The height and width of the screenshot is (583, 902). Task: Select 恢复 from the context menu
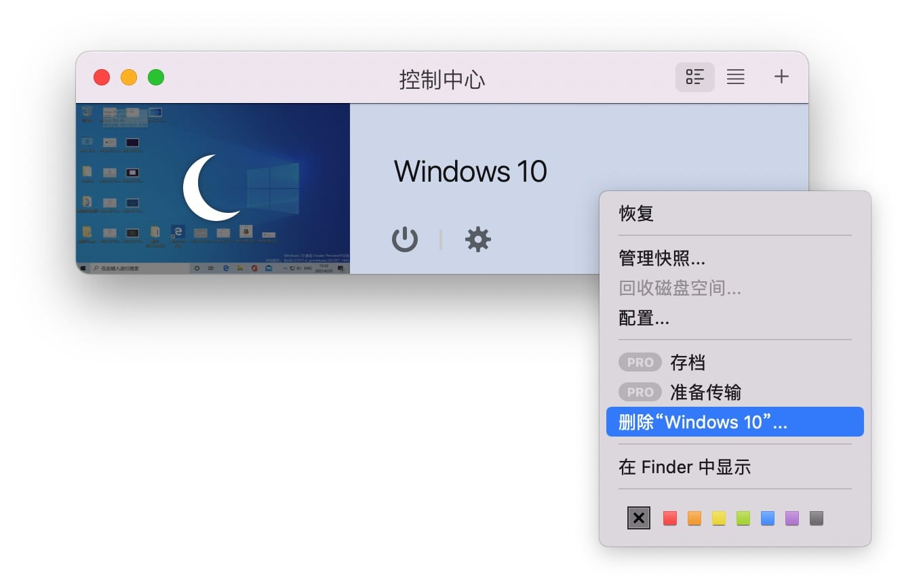[x=636, y=214]
